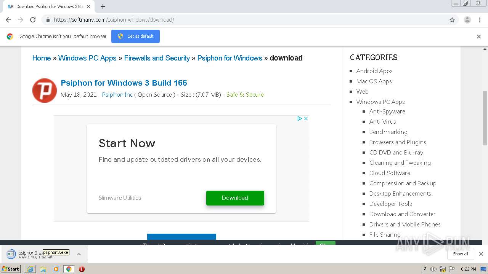Open Anti-Spyware subcategory
Screen dimensions: 488x274
point(387,111)
